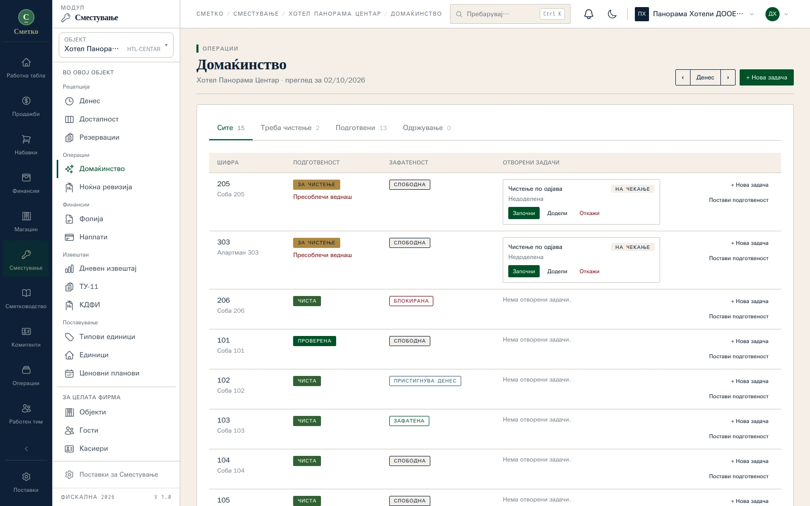This screenshot has height=506, width=810.
Task: Collapse the left rail chevron
Action: [26, 449]
